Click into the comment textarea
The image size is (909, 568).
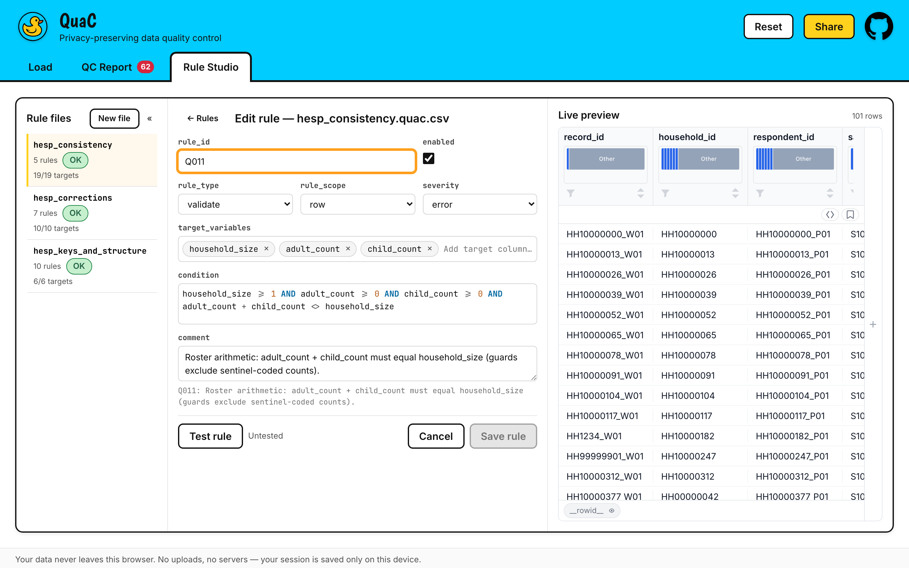coord(357,364)
